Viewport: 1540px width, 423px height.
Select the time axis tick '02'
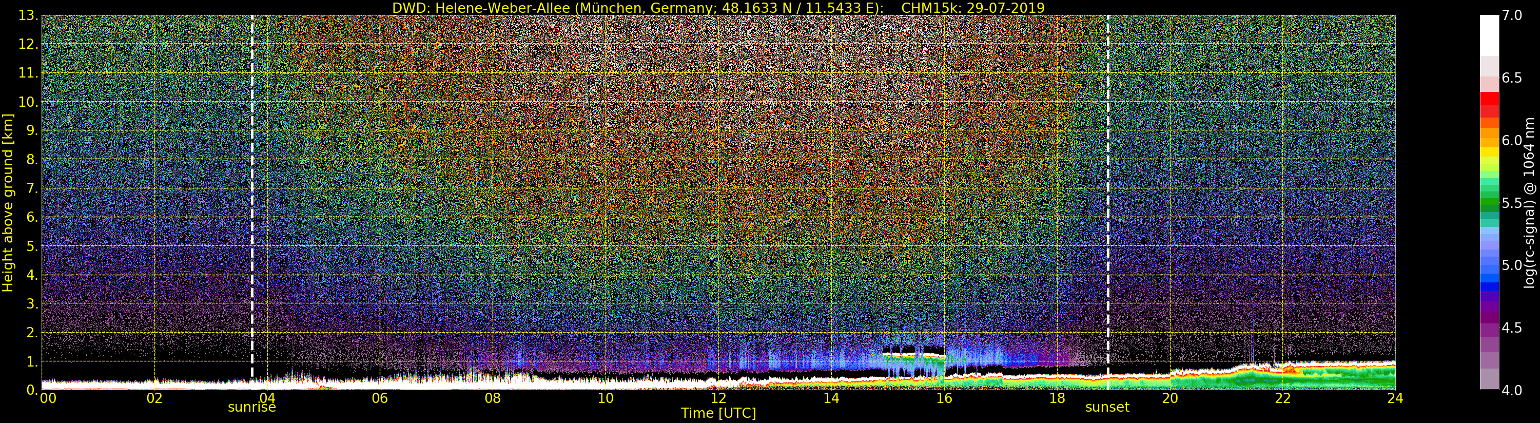click(154, 398)
